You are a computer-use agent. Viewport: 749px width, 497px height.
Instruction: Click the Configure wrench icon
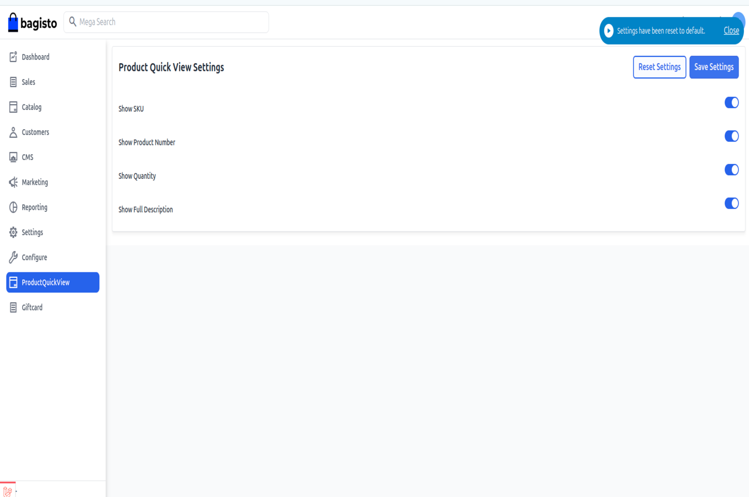13,257
